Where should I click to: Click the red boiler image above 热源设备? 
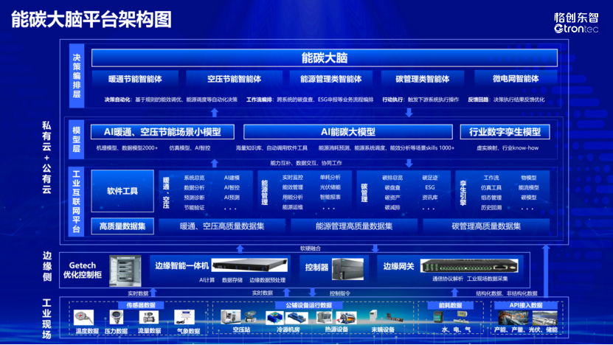pos(347,318)
